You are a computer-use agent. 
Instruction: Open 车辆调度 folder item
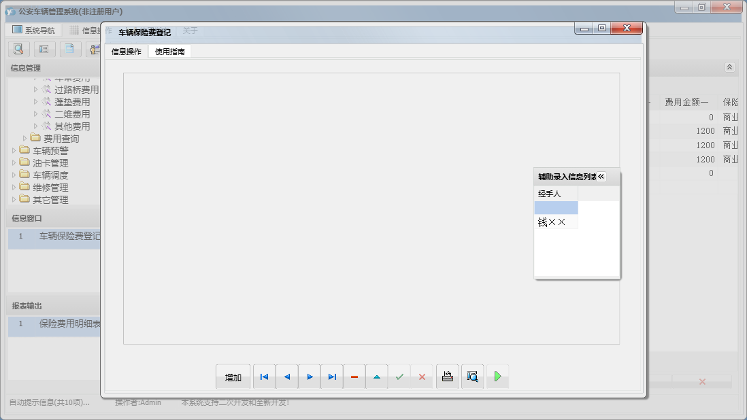point(50,175)
